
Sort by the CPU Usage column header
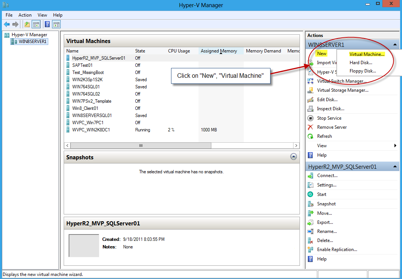[183, 51]
